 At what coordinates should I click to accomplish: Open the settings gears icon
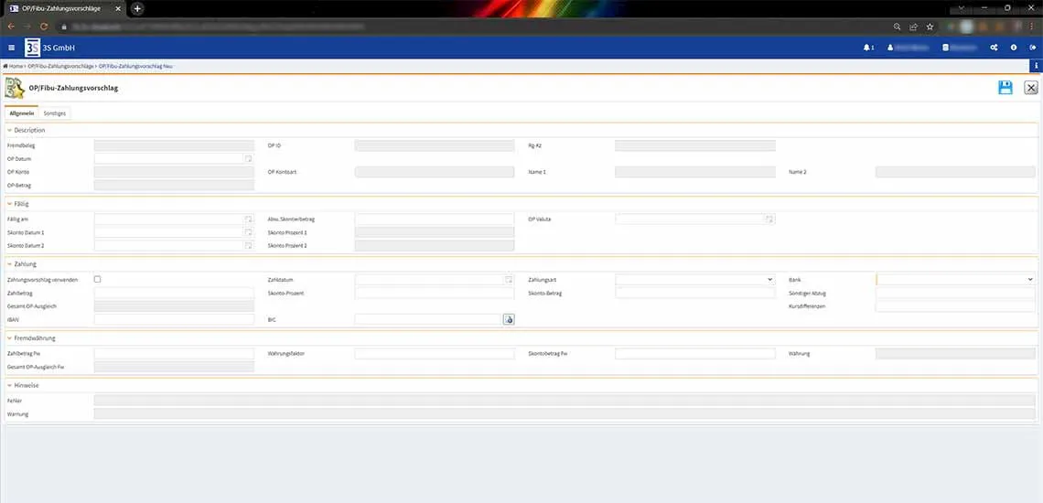[995, 48]
